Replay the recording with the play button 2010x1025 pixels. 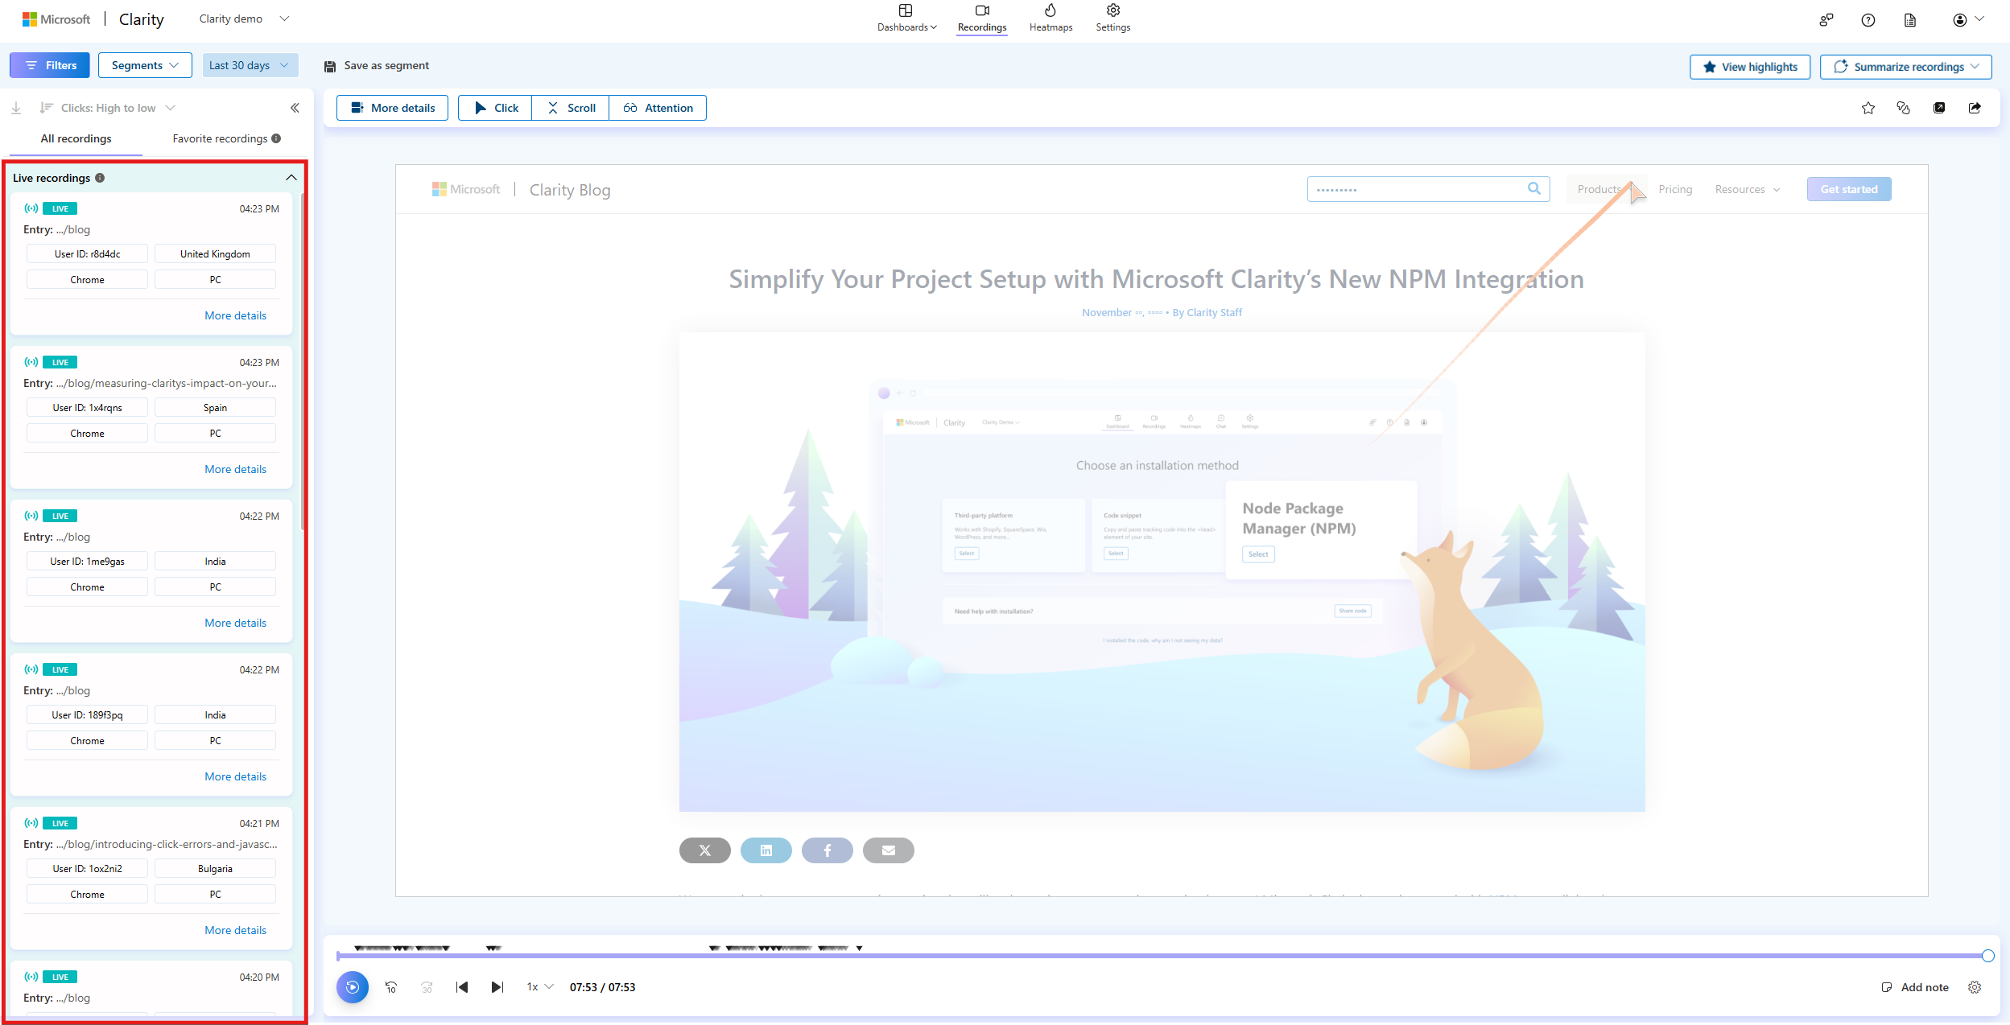point(353,987)
